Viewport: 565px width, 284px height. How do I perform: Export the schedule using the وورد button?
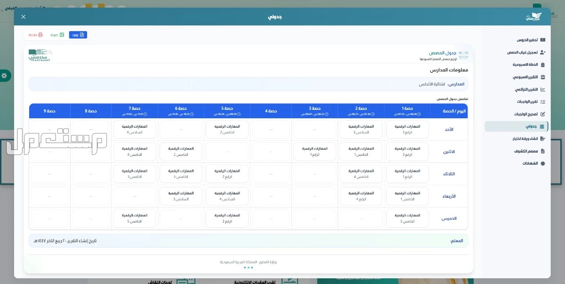(x=78, y=35)
